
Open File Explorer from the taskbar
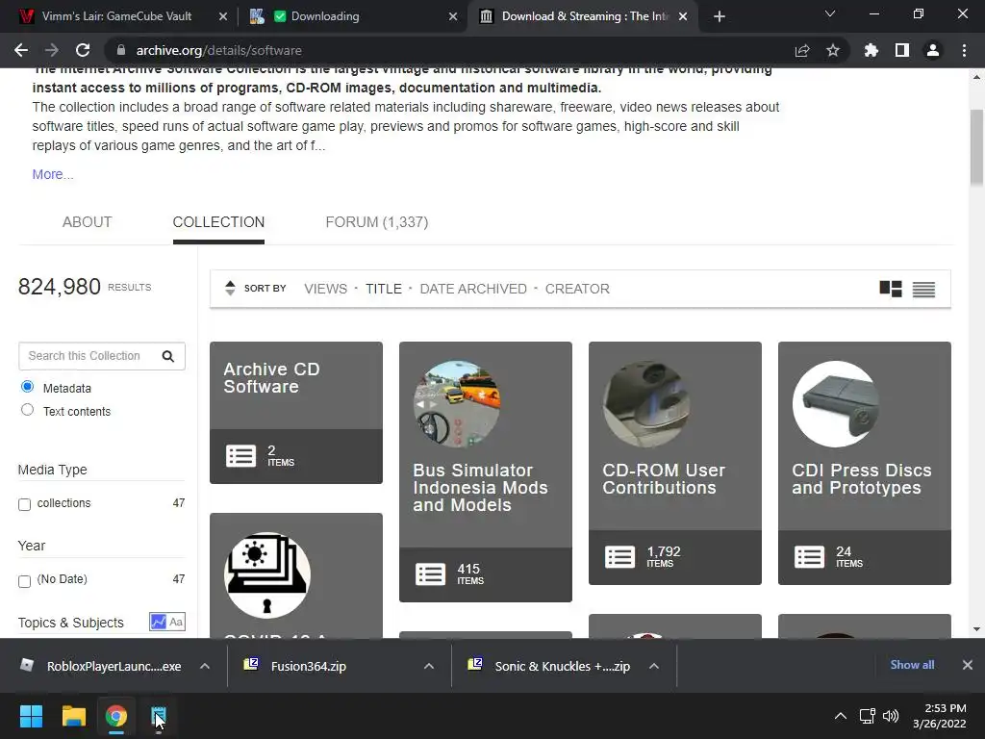coord(73,716)
